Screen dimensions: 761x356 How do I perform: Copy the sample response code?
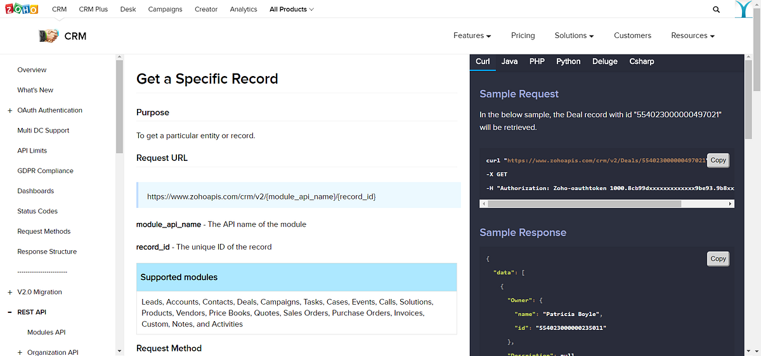pyautogui.click(x=718, y=258)
